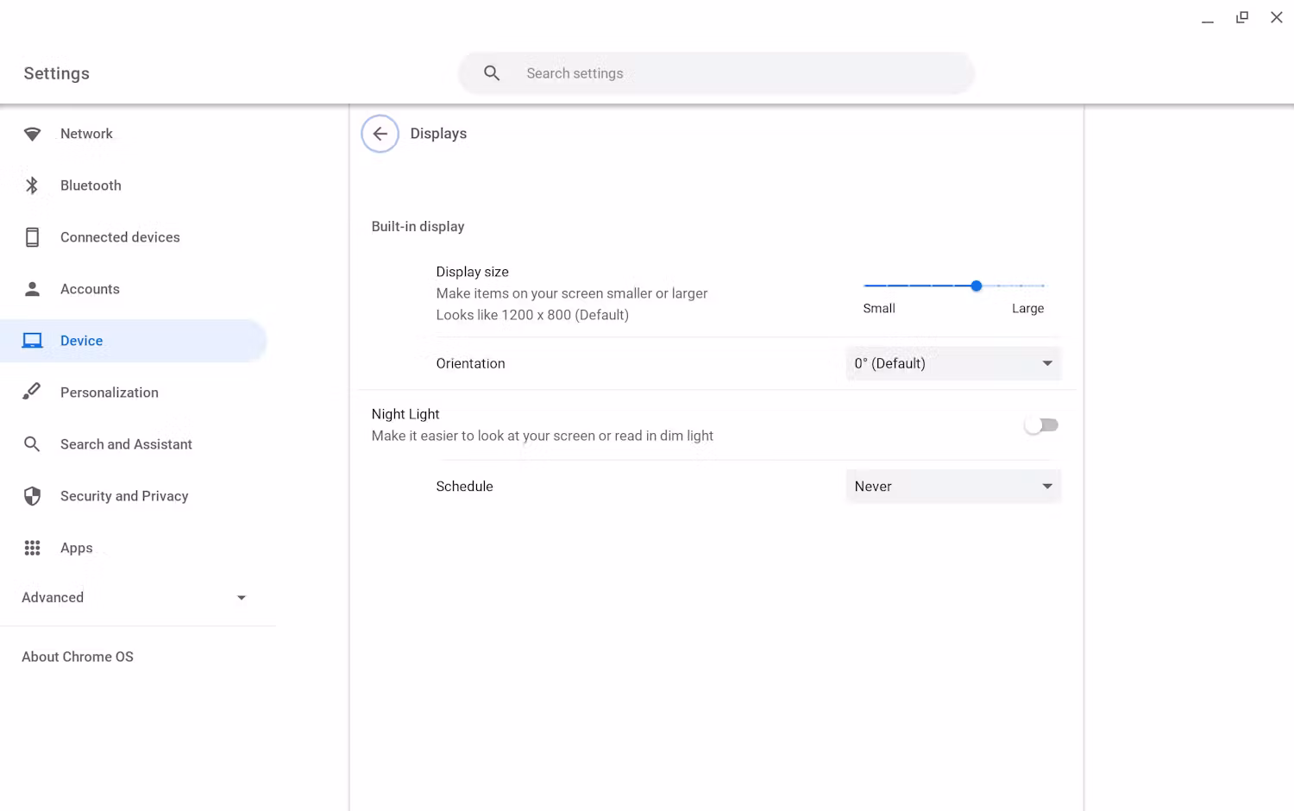Viewport: 1294px width, 811px height.
Task: Click the Device laptop icon
Action: (x=32, y=340)
